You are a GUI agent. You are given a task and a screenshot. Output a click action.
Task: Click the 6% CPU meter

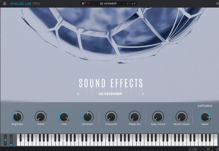208,149
